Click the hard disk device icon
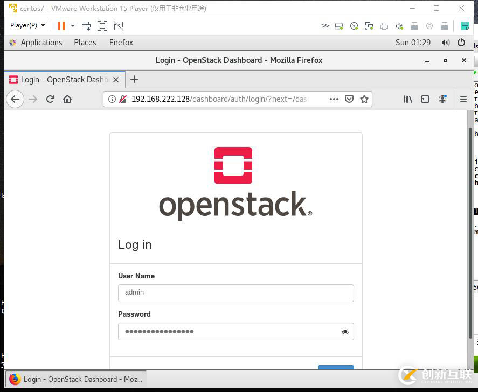This screenshot has height=392, width=478. (x=338, y=26)
